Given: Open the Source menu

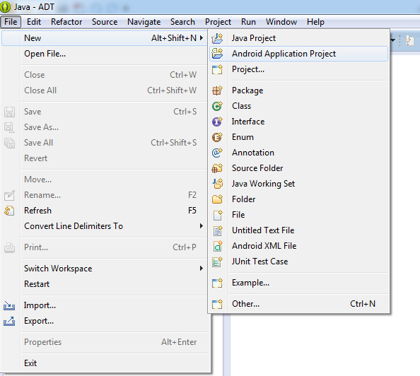Looking at the screenshot, I should click(105, 22).
